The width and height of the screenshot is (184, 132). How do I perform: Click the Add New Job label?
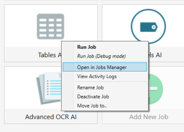pyautogui.click(x=149, y=117)
